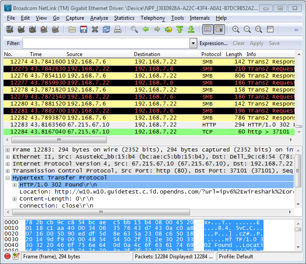Click the packet list scroll up arrow
This screenshot has height=264, width=306.
(299, 54)
